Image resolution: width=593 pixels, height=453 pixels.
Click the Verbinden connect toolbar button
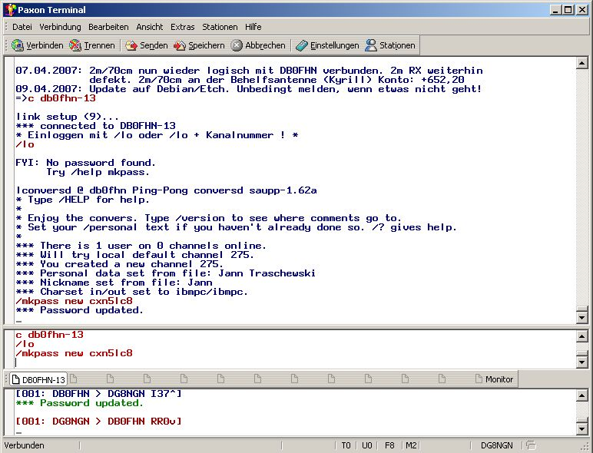click(38, 45)
